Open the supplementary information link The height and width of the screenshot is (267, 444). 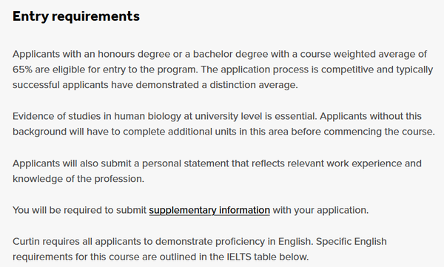pos(209,210)
